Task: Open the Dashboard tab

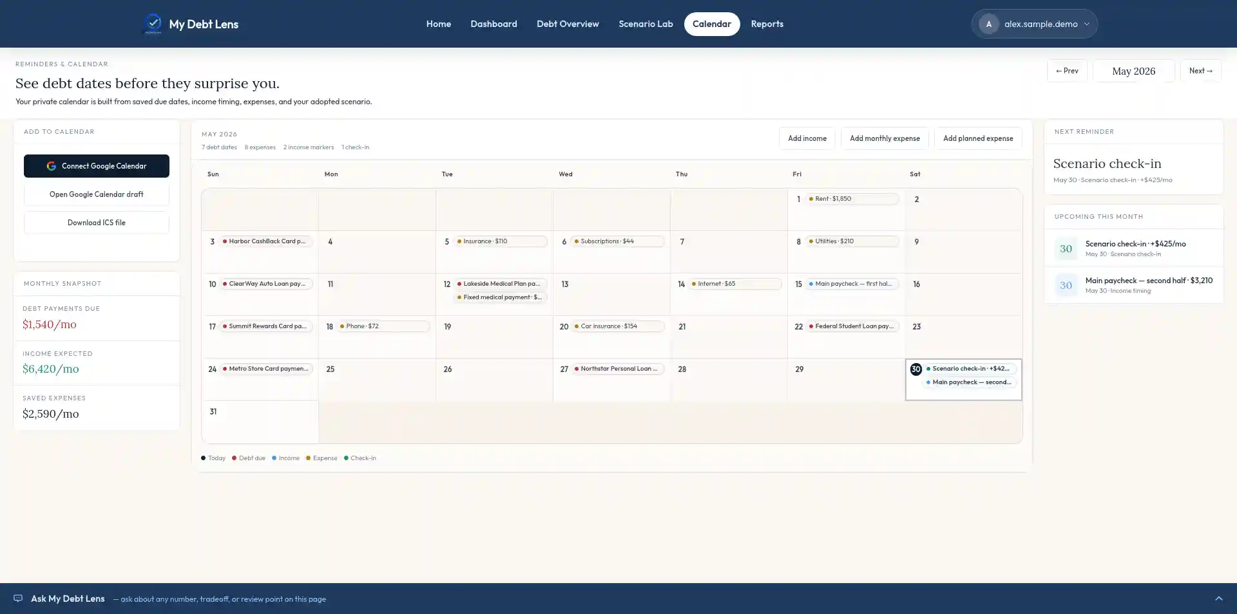Action: pyautogui.click(x=494, y=24)
